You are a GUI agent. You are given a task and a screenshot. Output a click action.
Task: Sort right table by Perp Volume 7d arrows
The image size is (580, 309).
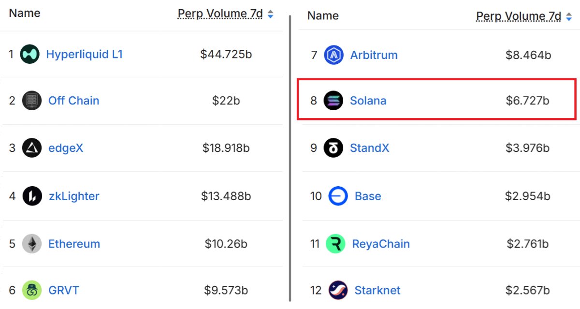pos(569,16)
